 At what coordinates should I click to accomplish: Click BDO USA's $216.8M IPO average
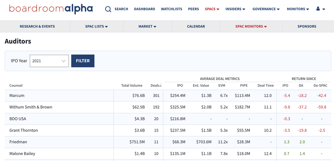point(178,119)
